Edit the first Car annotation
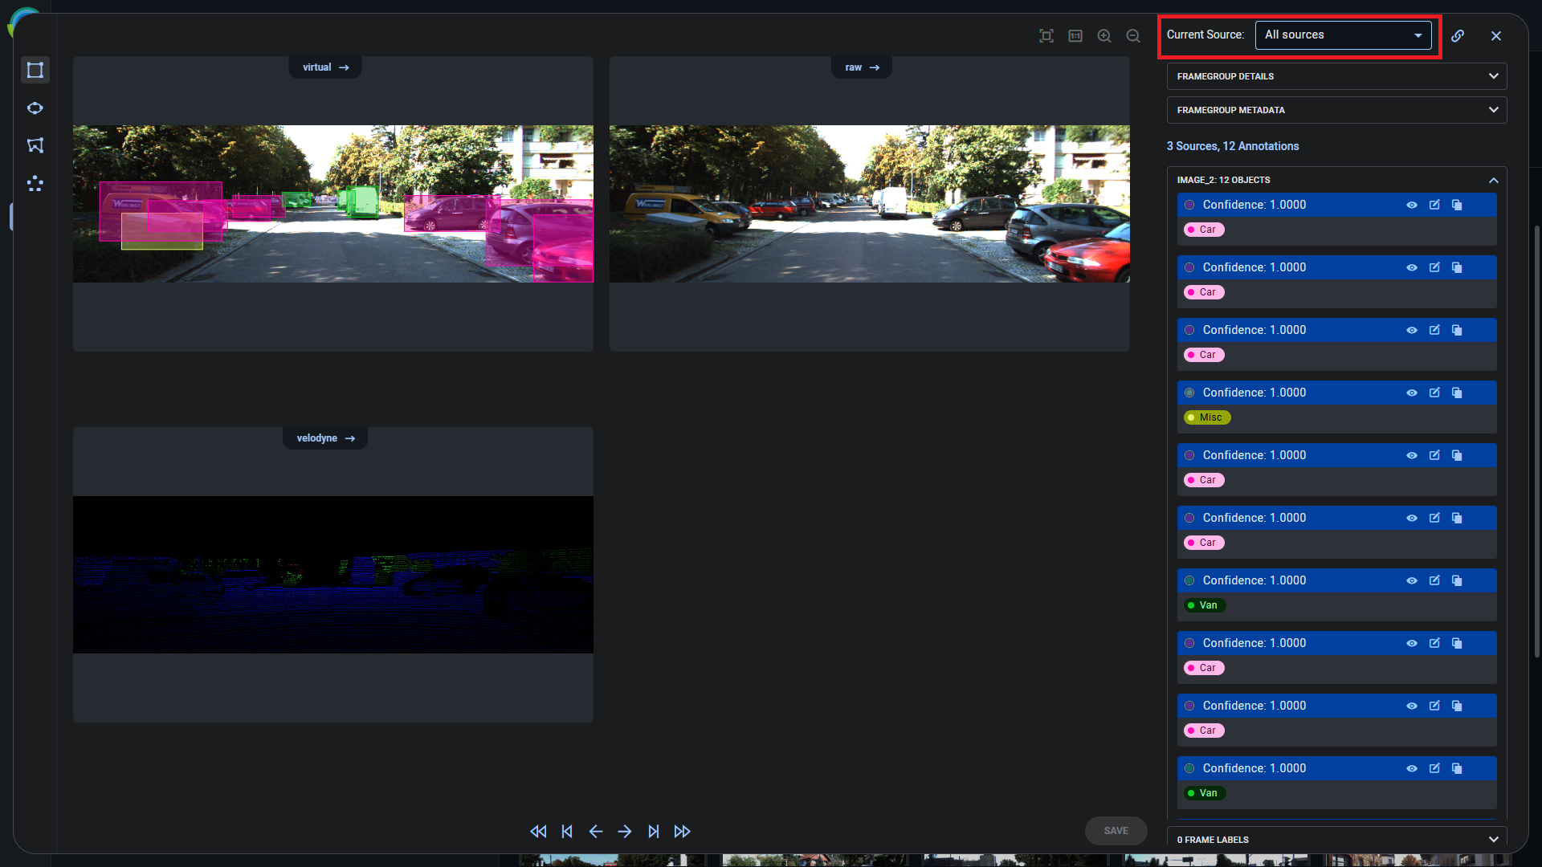Viewport: 1542px width, 867px height. point(1434,205)
